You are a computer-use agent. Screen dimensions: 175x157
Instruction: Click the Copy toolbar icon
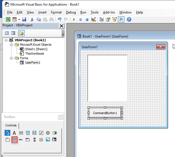click(39, 19)
